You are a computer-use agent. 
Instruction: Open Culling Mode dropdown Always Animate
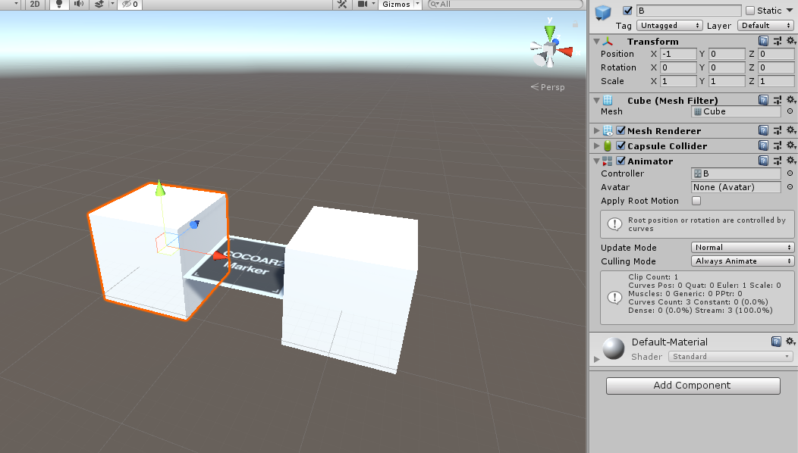click(x=743, y=261)
